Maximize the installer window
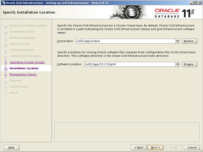Screen dimensions: 203x152 (x=195, y=3)
